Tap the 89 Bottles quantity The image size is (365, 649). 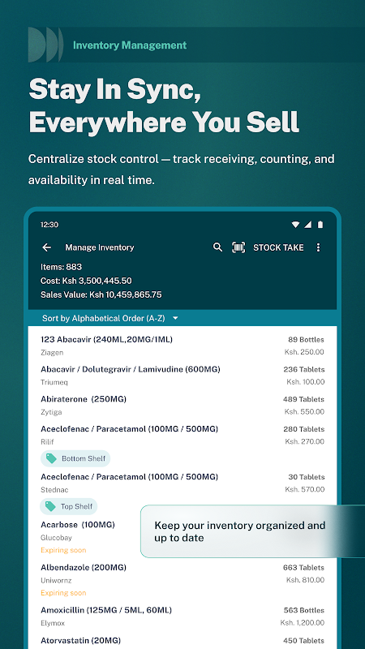tap(307, 339)
